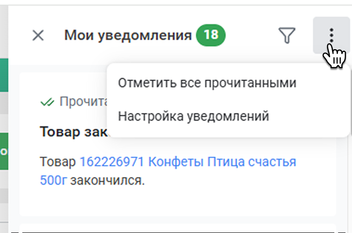This screenshot has width=352, height=233.
Task: Select "Отметить все прочитанными" menu item
Action: pyautogui.click(x=207, y=83)
